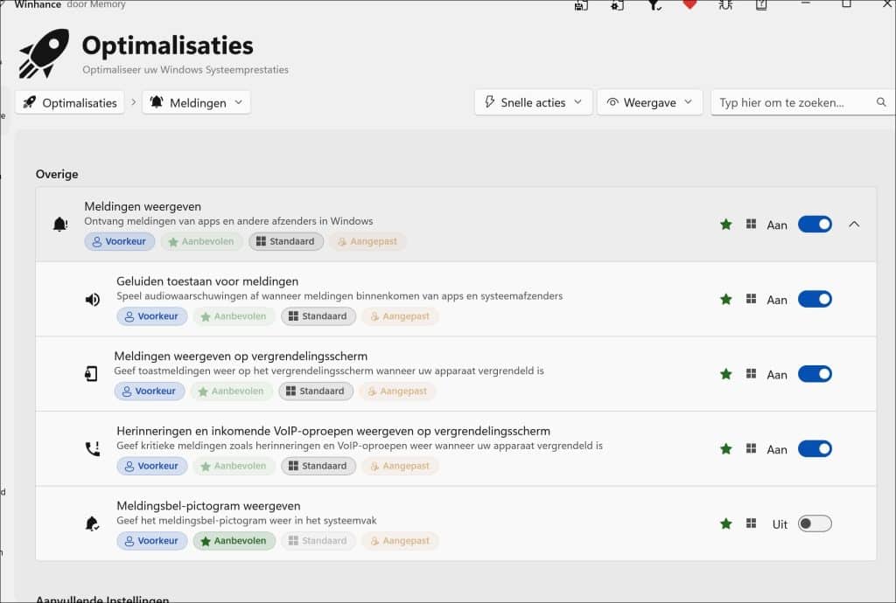Click Windows grid icon in Meldingen op vergrendelingsscherm row
The width and height of the screenshot is (896, 603).
(x=752, y=374)
